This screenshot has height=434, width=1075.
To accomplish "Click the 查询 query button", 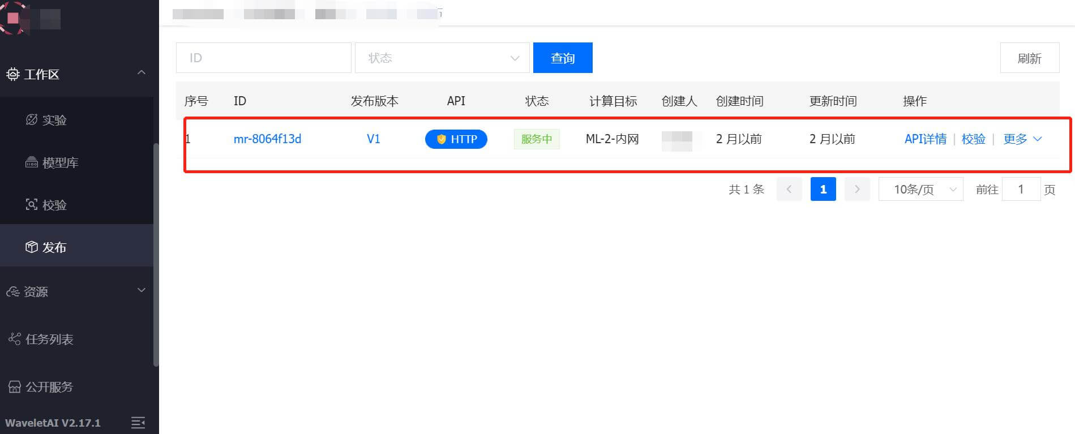I will pyautogui.click(x=562, y=58).
